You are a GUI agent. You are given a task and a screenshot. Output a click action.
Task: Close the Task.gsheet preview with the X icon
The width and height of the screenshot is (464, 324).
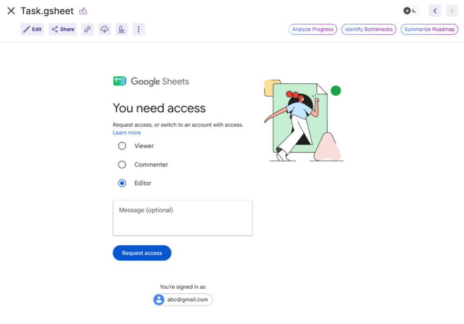[11, 11]
